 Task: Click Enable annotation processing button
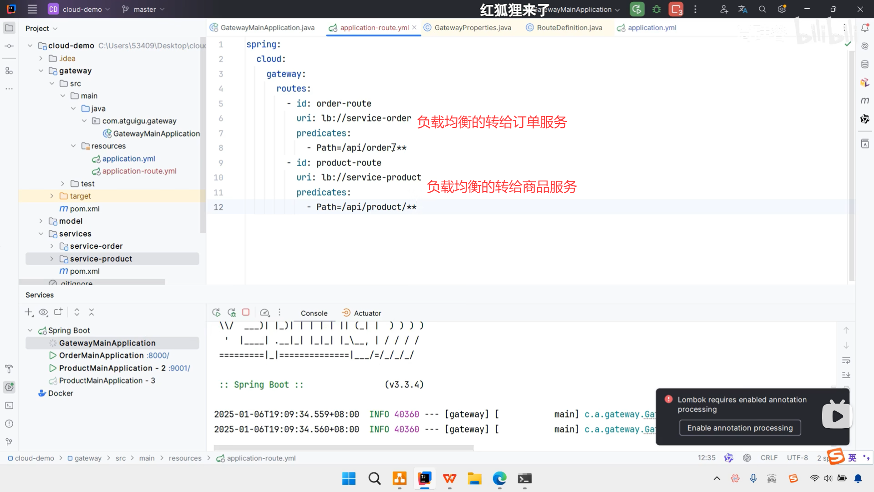point(740,428)
